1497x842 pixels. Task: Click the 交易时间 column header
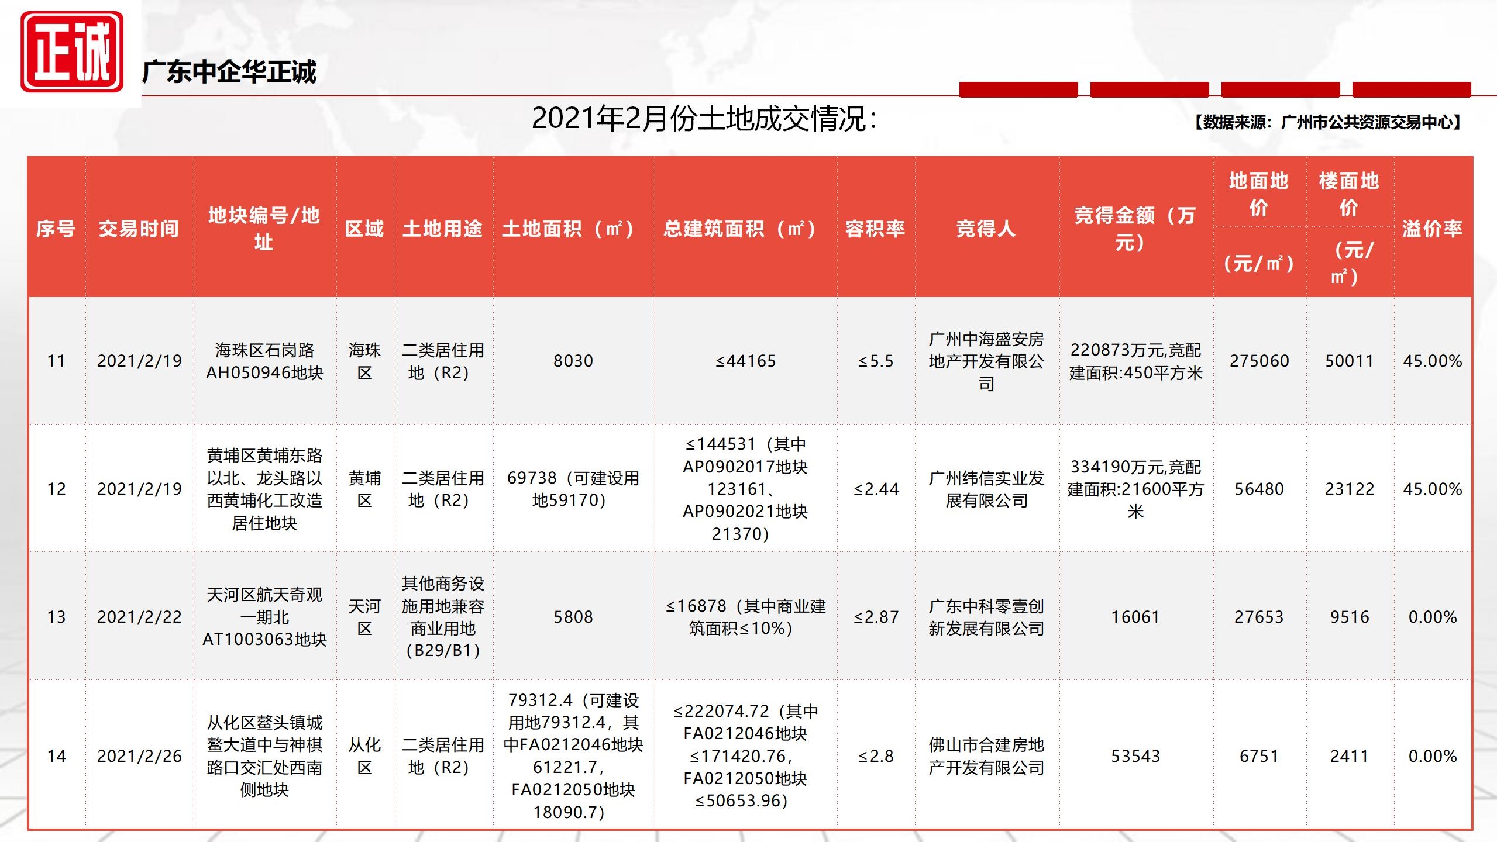[139, 229]
